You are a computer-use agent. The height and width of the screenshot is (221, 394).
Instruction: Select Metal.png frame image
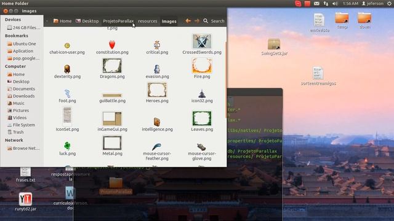[112, 143]
